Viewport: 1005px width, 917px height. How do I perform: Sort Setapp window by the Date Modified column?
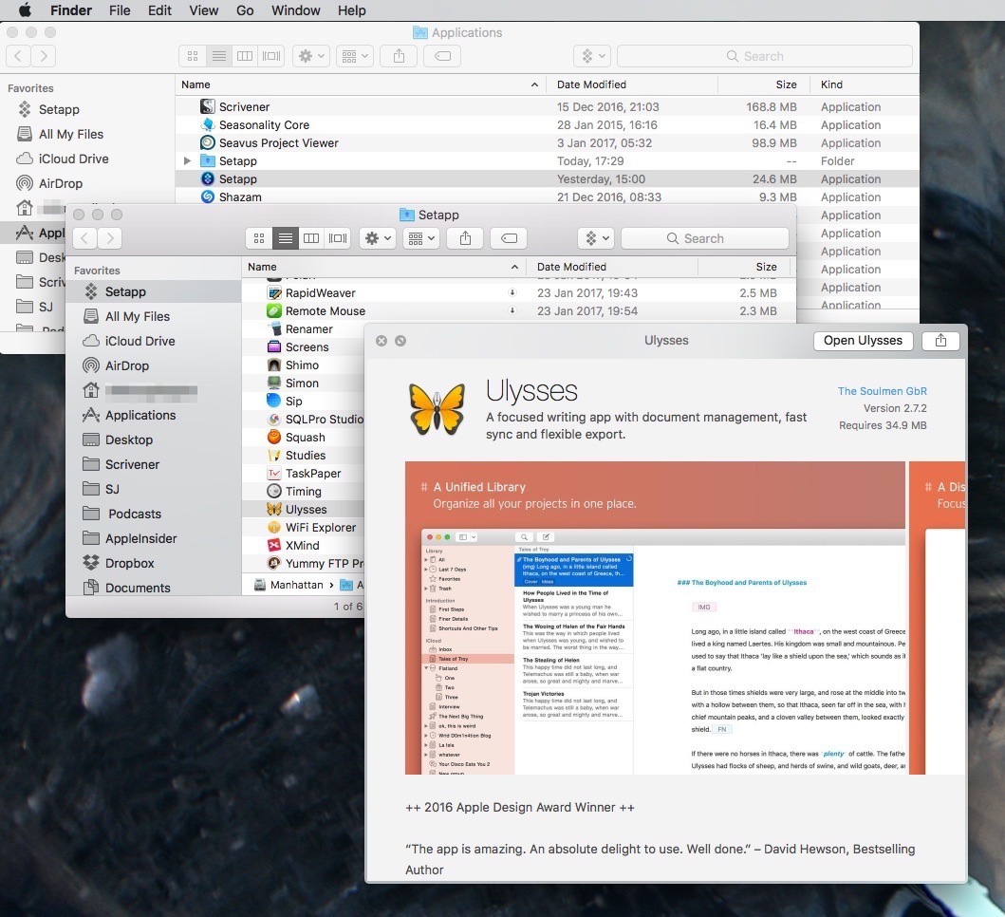(x=612, y=267)
